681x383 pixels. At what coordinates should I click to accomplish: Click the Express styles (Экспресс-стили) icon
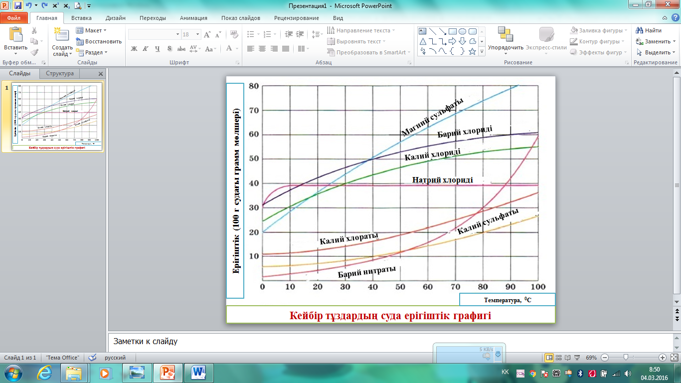[x=546, y=34]
